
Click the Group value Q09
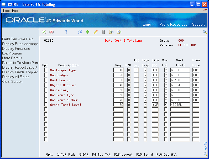click(x=181, y=41)
